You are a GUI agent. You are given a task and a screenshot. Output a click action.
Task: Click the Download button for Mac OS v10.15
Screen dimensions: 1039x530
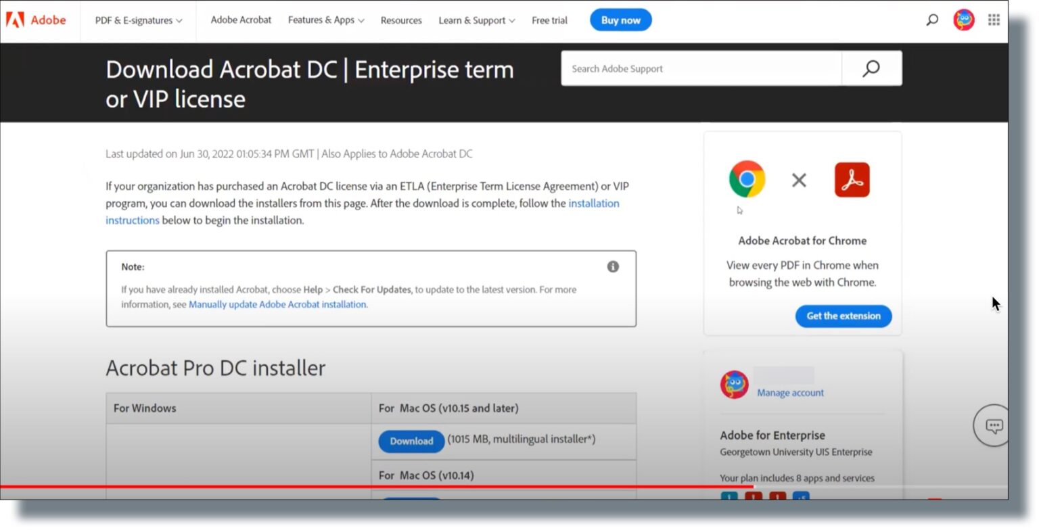point(411,441)
